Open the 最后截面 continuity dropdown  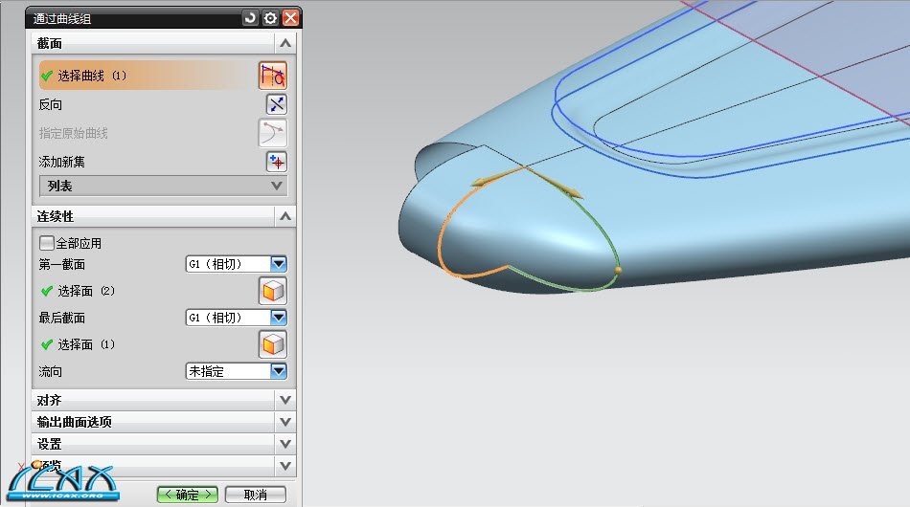pyautogui.click(x=279, y=318)
